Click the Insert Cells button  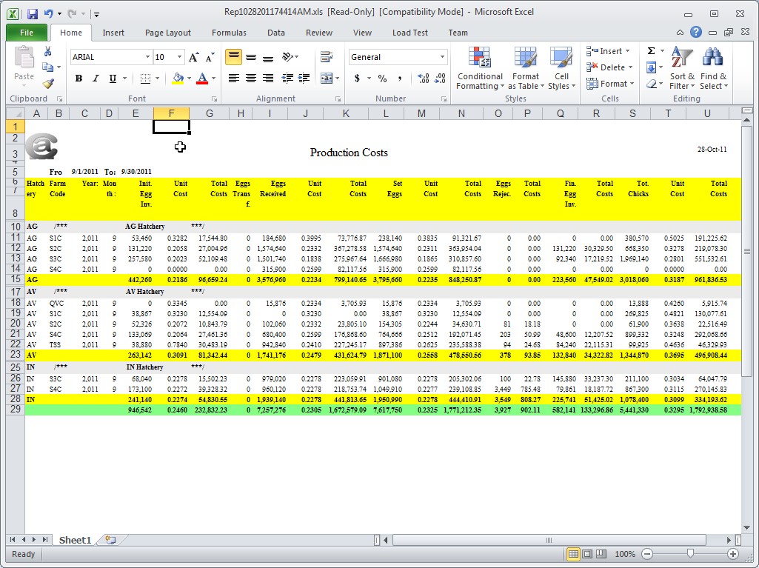pos(607,50)
